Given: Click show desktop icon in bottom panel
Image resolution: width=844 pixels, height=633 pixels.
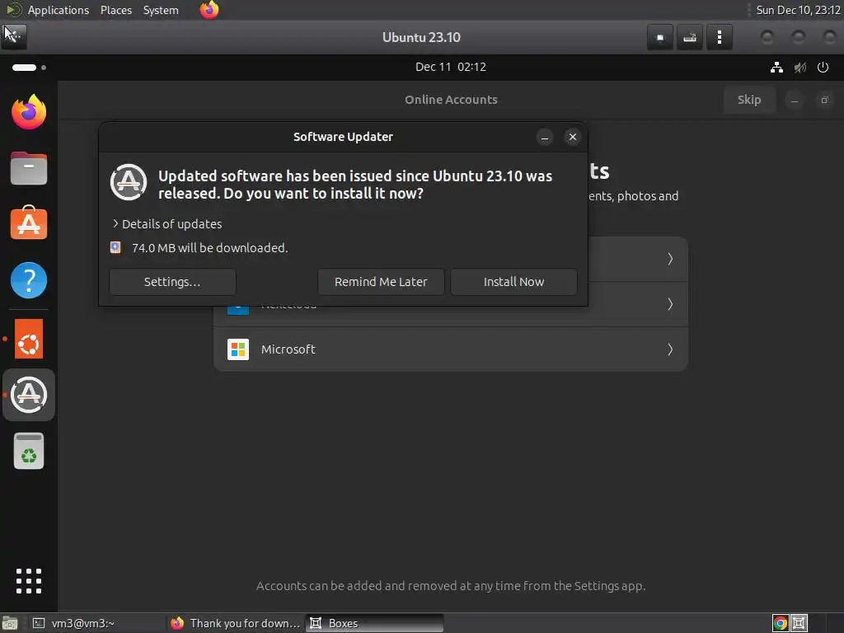Looking at the screenshot, I should [9, 623].
